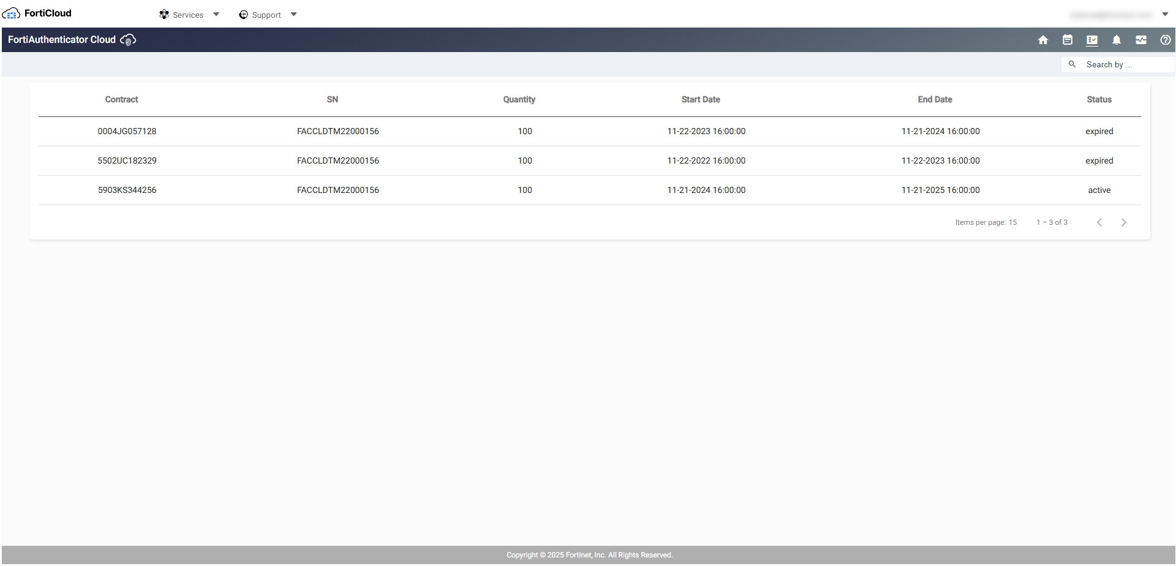The width and height of the screenshot is (1176, 566).
Task: Click the 1 – 3 of 3 range label
Action: tap(1052, 222)
